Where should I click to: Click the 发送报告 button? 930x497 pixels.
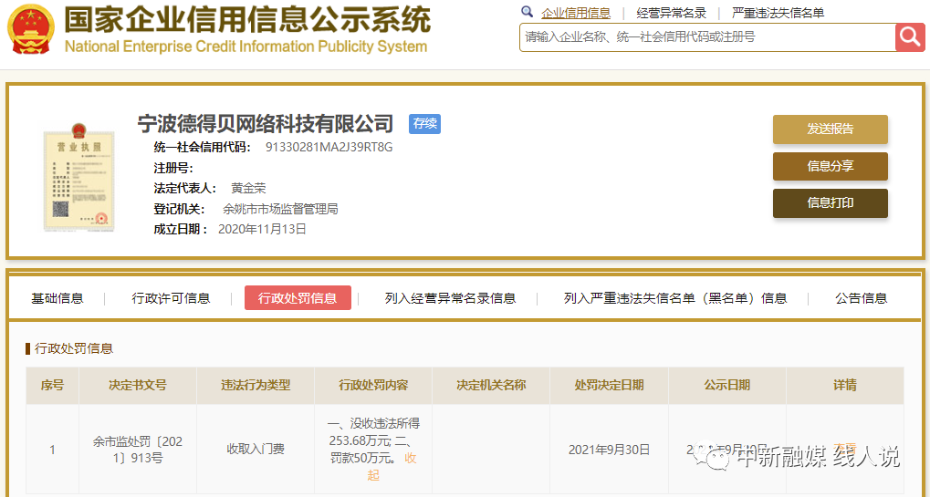(830, 129)
